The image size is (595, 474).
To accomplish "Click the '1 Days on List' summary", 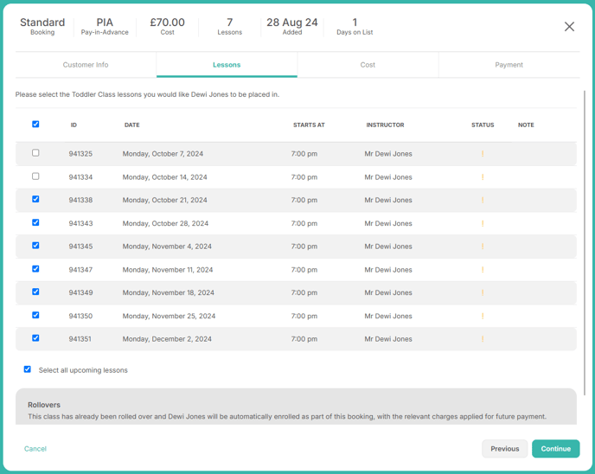I will (x=355, y=27).
